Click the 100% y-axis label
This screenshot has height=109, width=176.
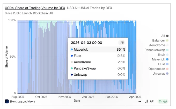pyautogui.click(x=12, y=20)
